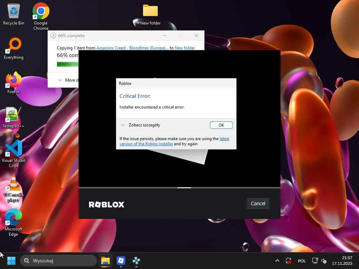Open the Everything search shortcut
This screenshot has width=359, height=269.
coord(14,48)
